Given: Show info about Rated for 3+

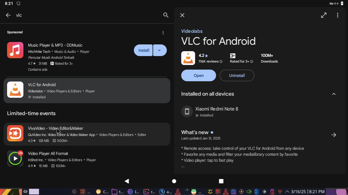Looking at the screenshot, I should pos(251,61).
